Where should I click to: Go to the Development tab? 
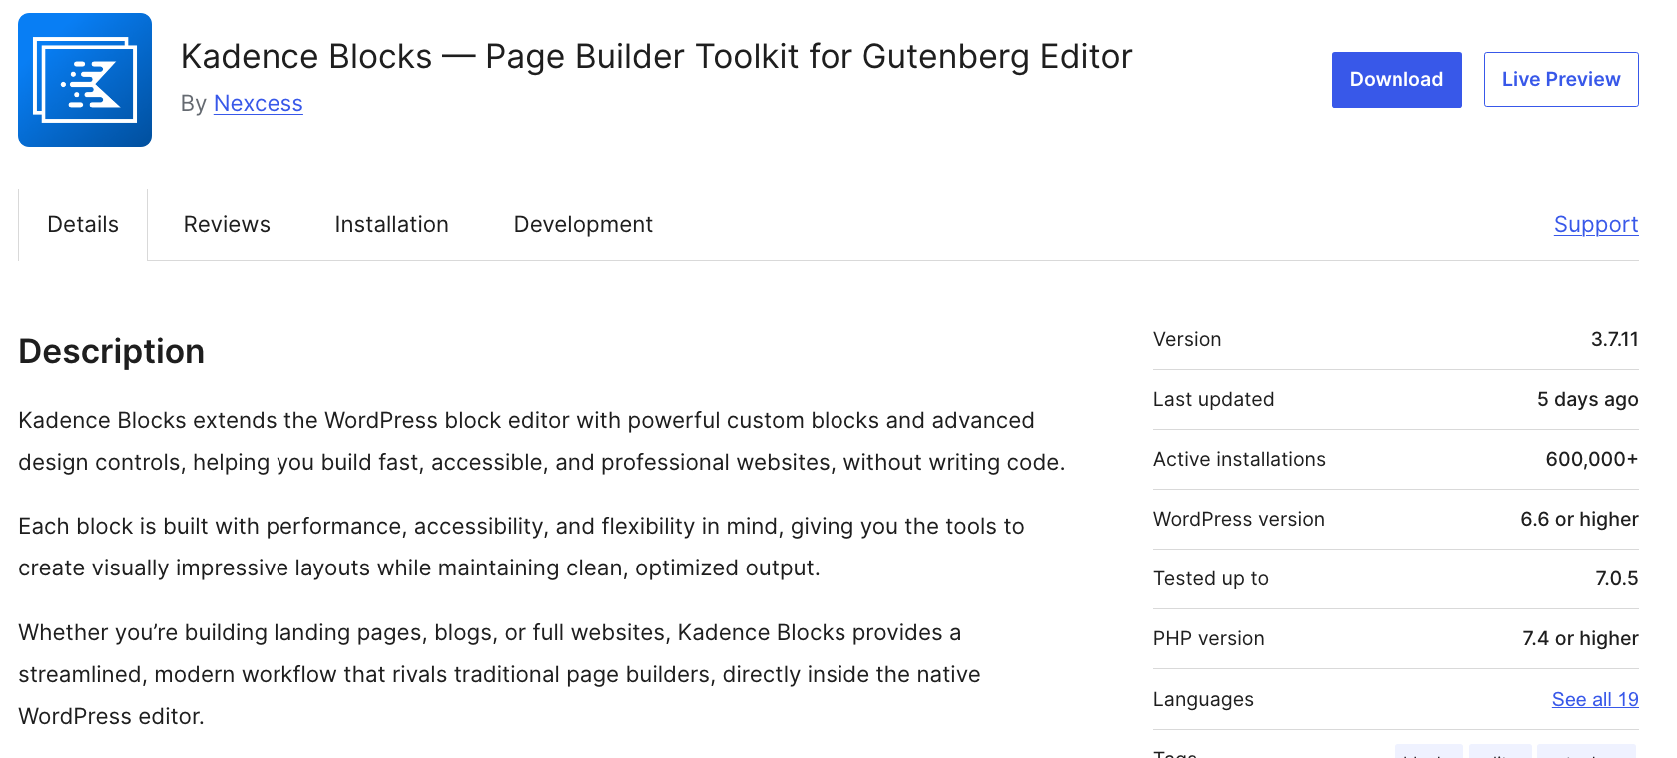point(583,225)
